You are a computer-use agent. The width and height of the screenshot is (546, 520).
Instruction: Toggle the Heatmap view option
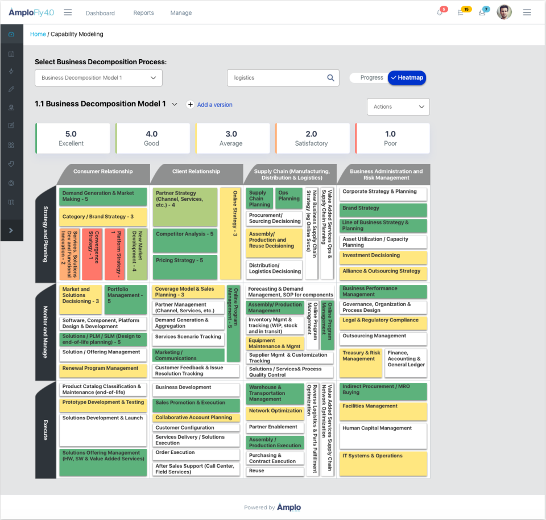pos(406,77)
